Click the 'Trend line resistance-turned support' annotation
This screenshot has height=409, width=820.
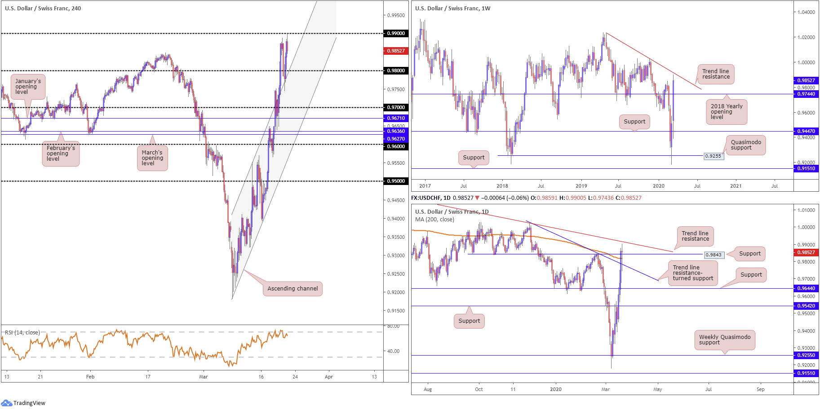693,273
